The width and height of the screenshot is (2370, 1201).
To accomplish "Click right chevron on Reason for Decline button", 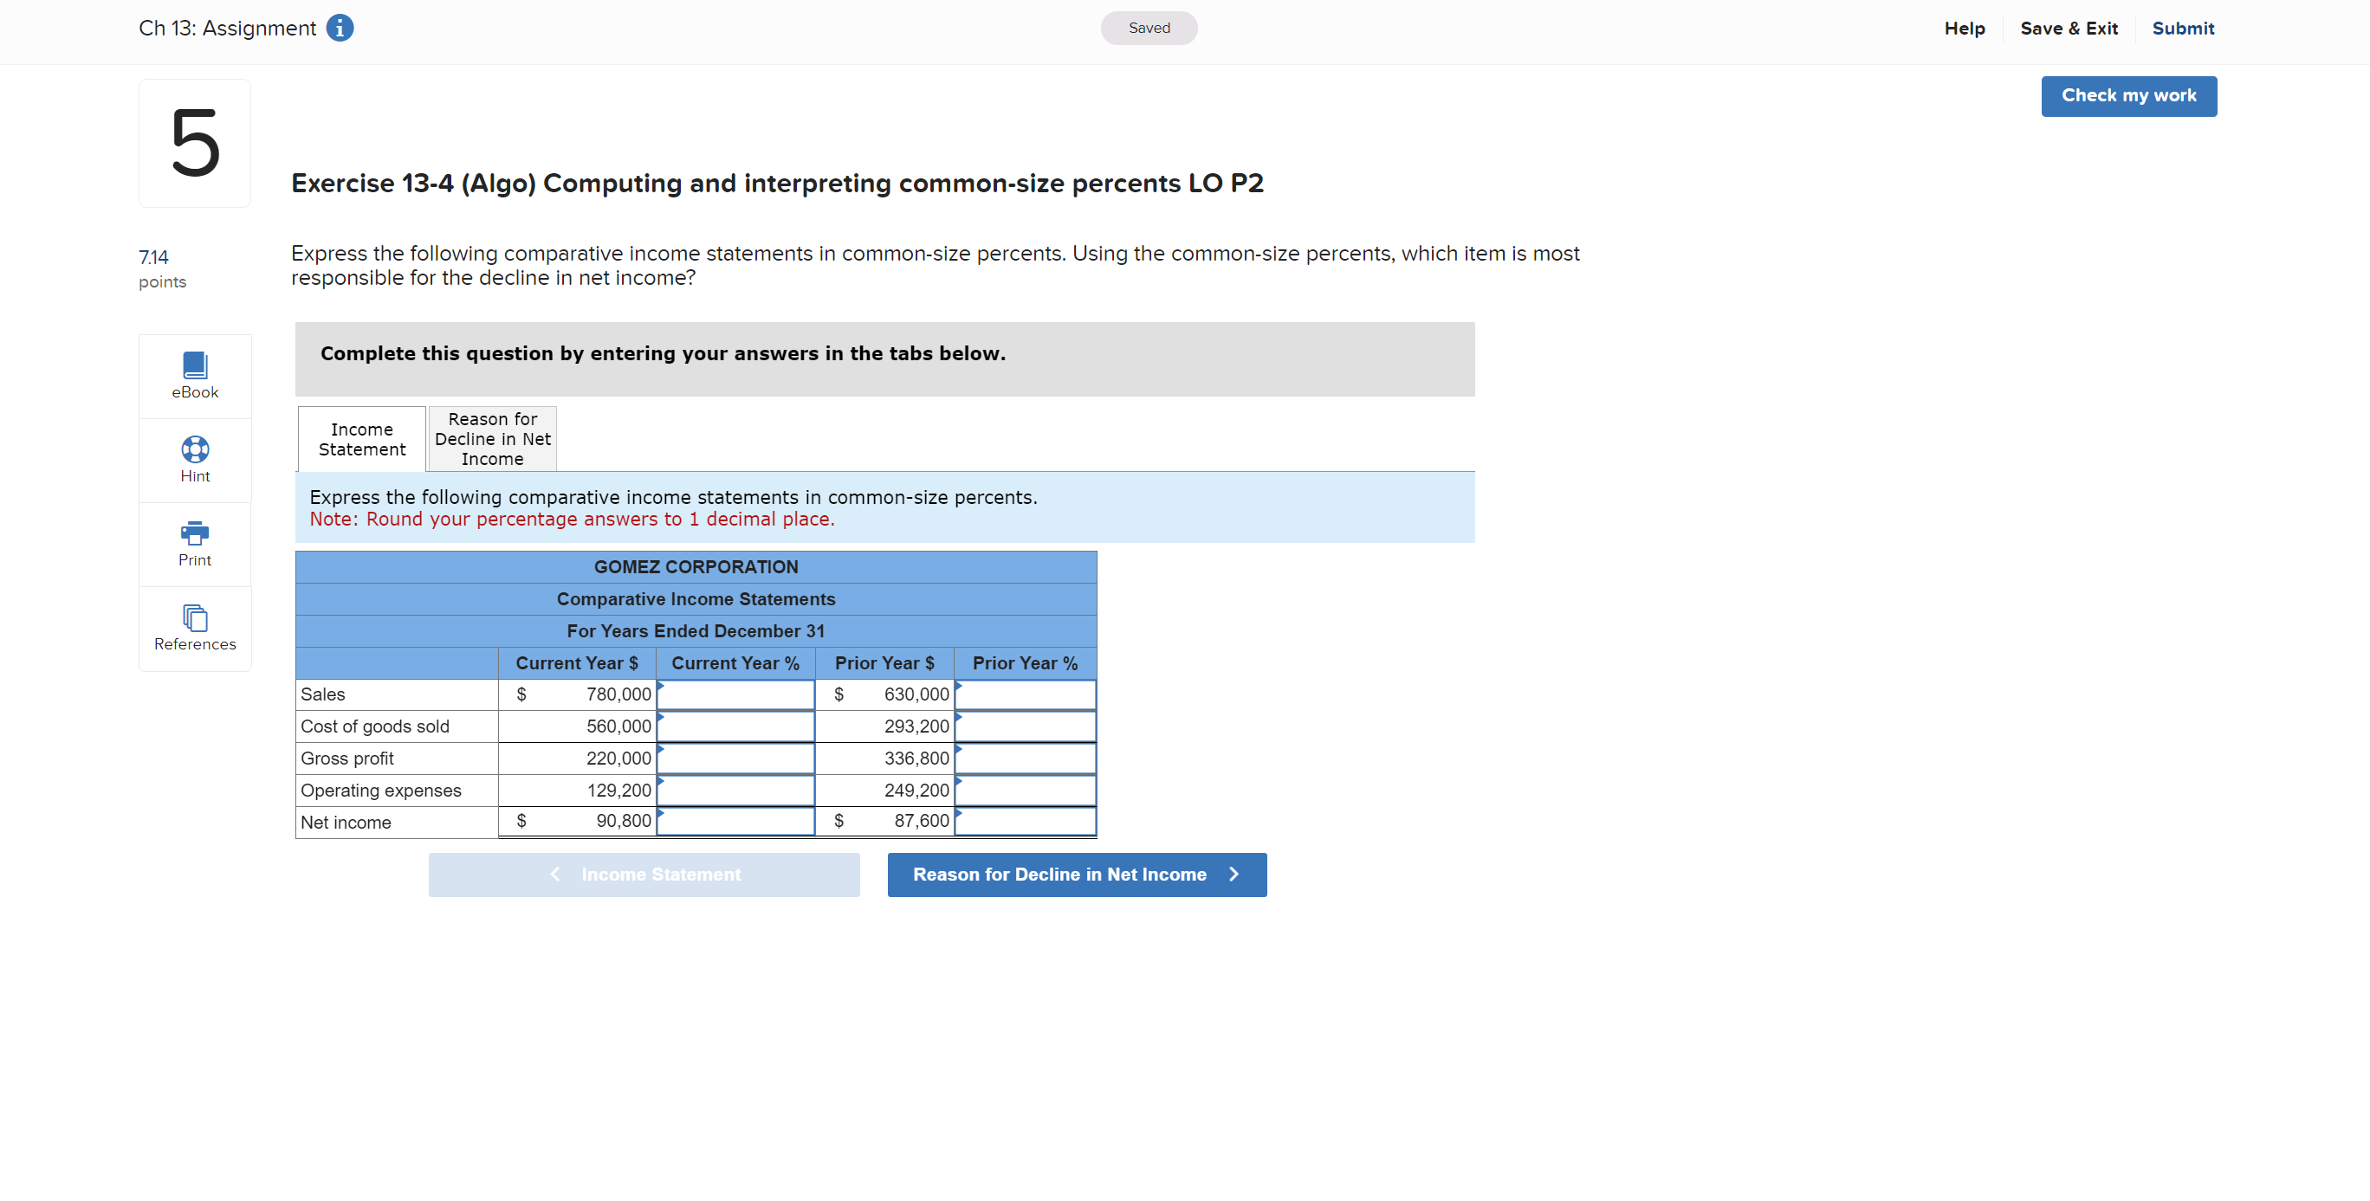I will coord(1234,875).
